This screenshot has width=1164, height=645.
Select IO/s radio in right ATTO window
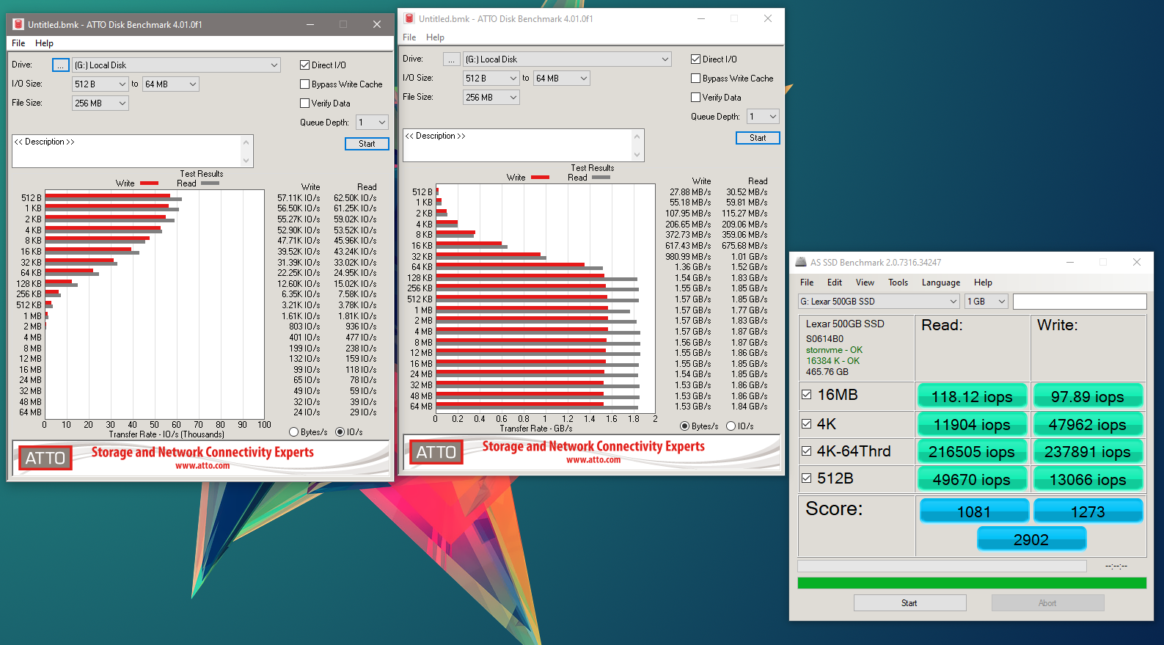731,426
